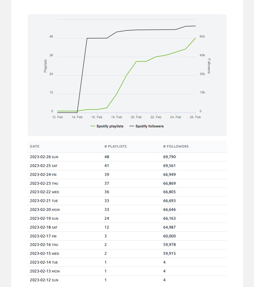Click the 66,869 followers value
The image size is (254, 287).
[170, 183]
